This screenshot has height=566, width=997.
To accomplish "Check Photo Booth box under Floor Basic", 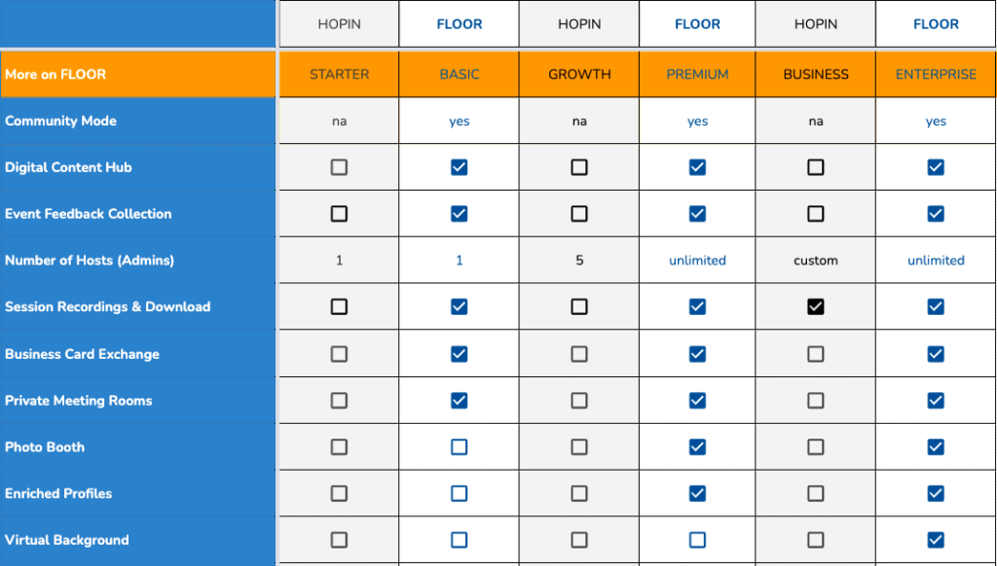I will 460,447.
